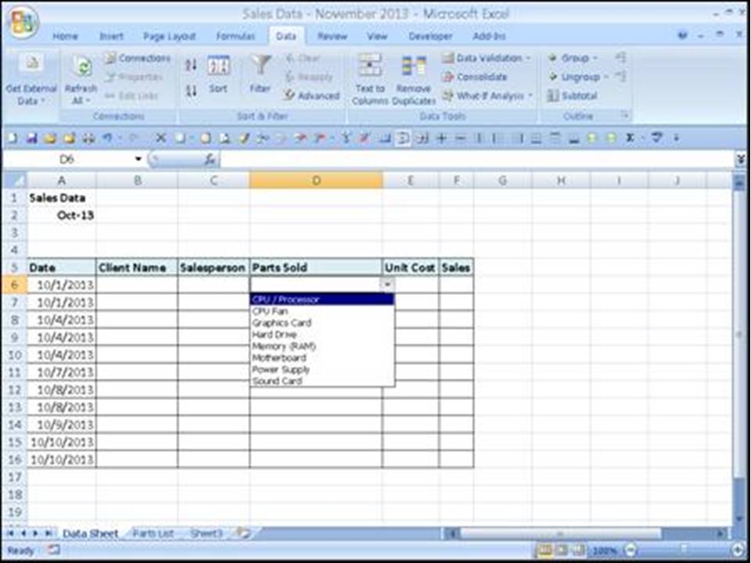Click the insert function fx button
The width and height of the screenshot is (751, 563).
pos(210,160)
